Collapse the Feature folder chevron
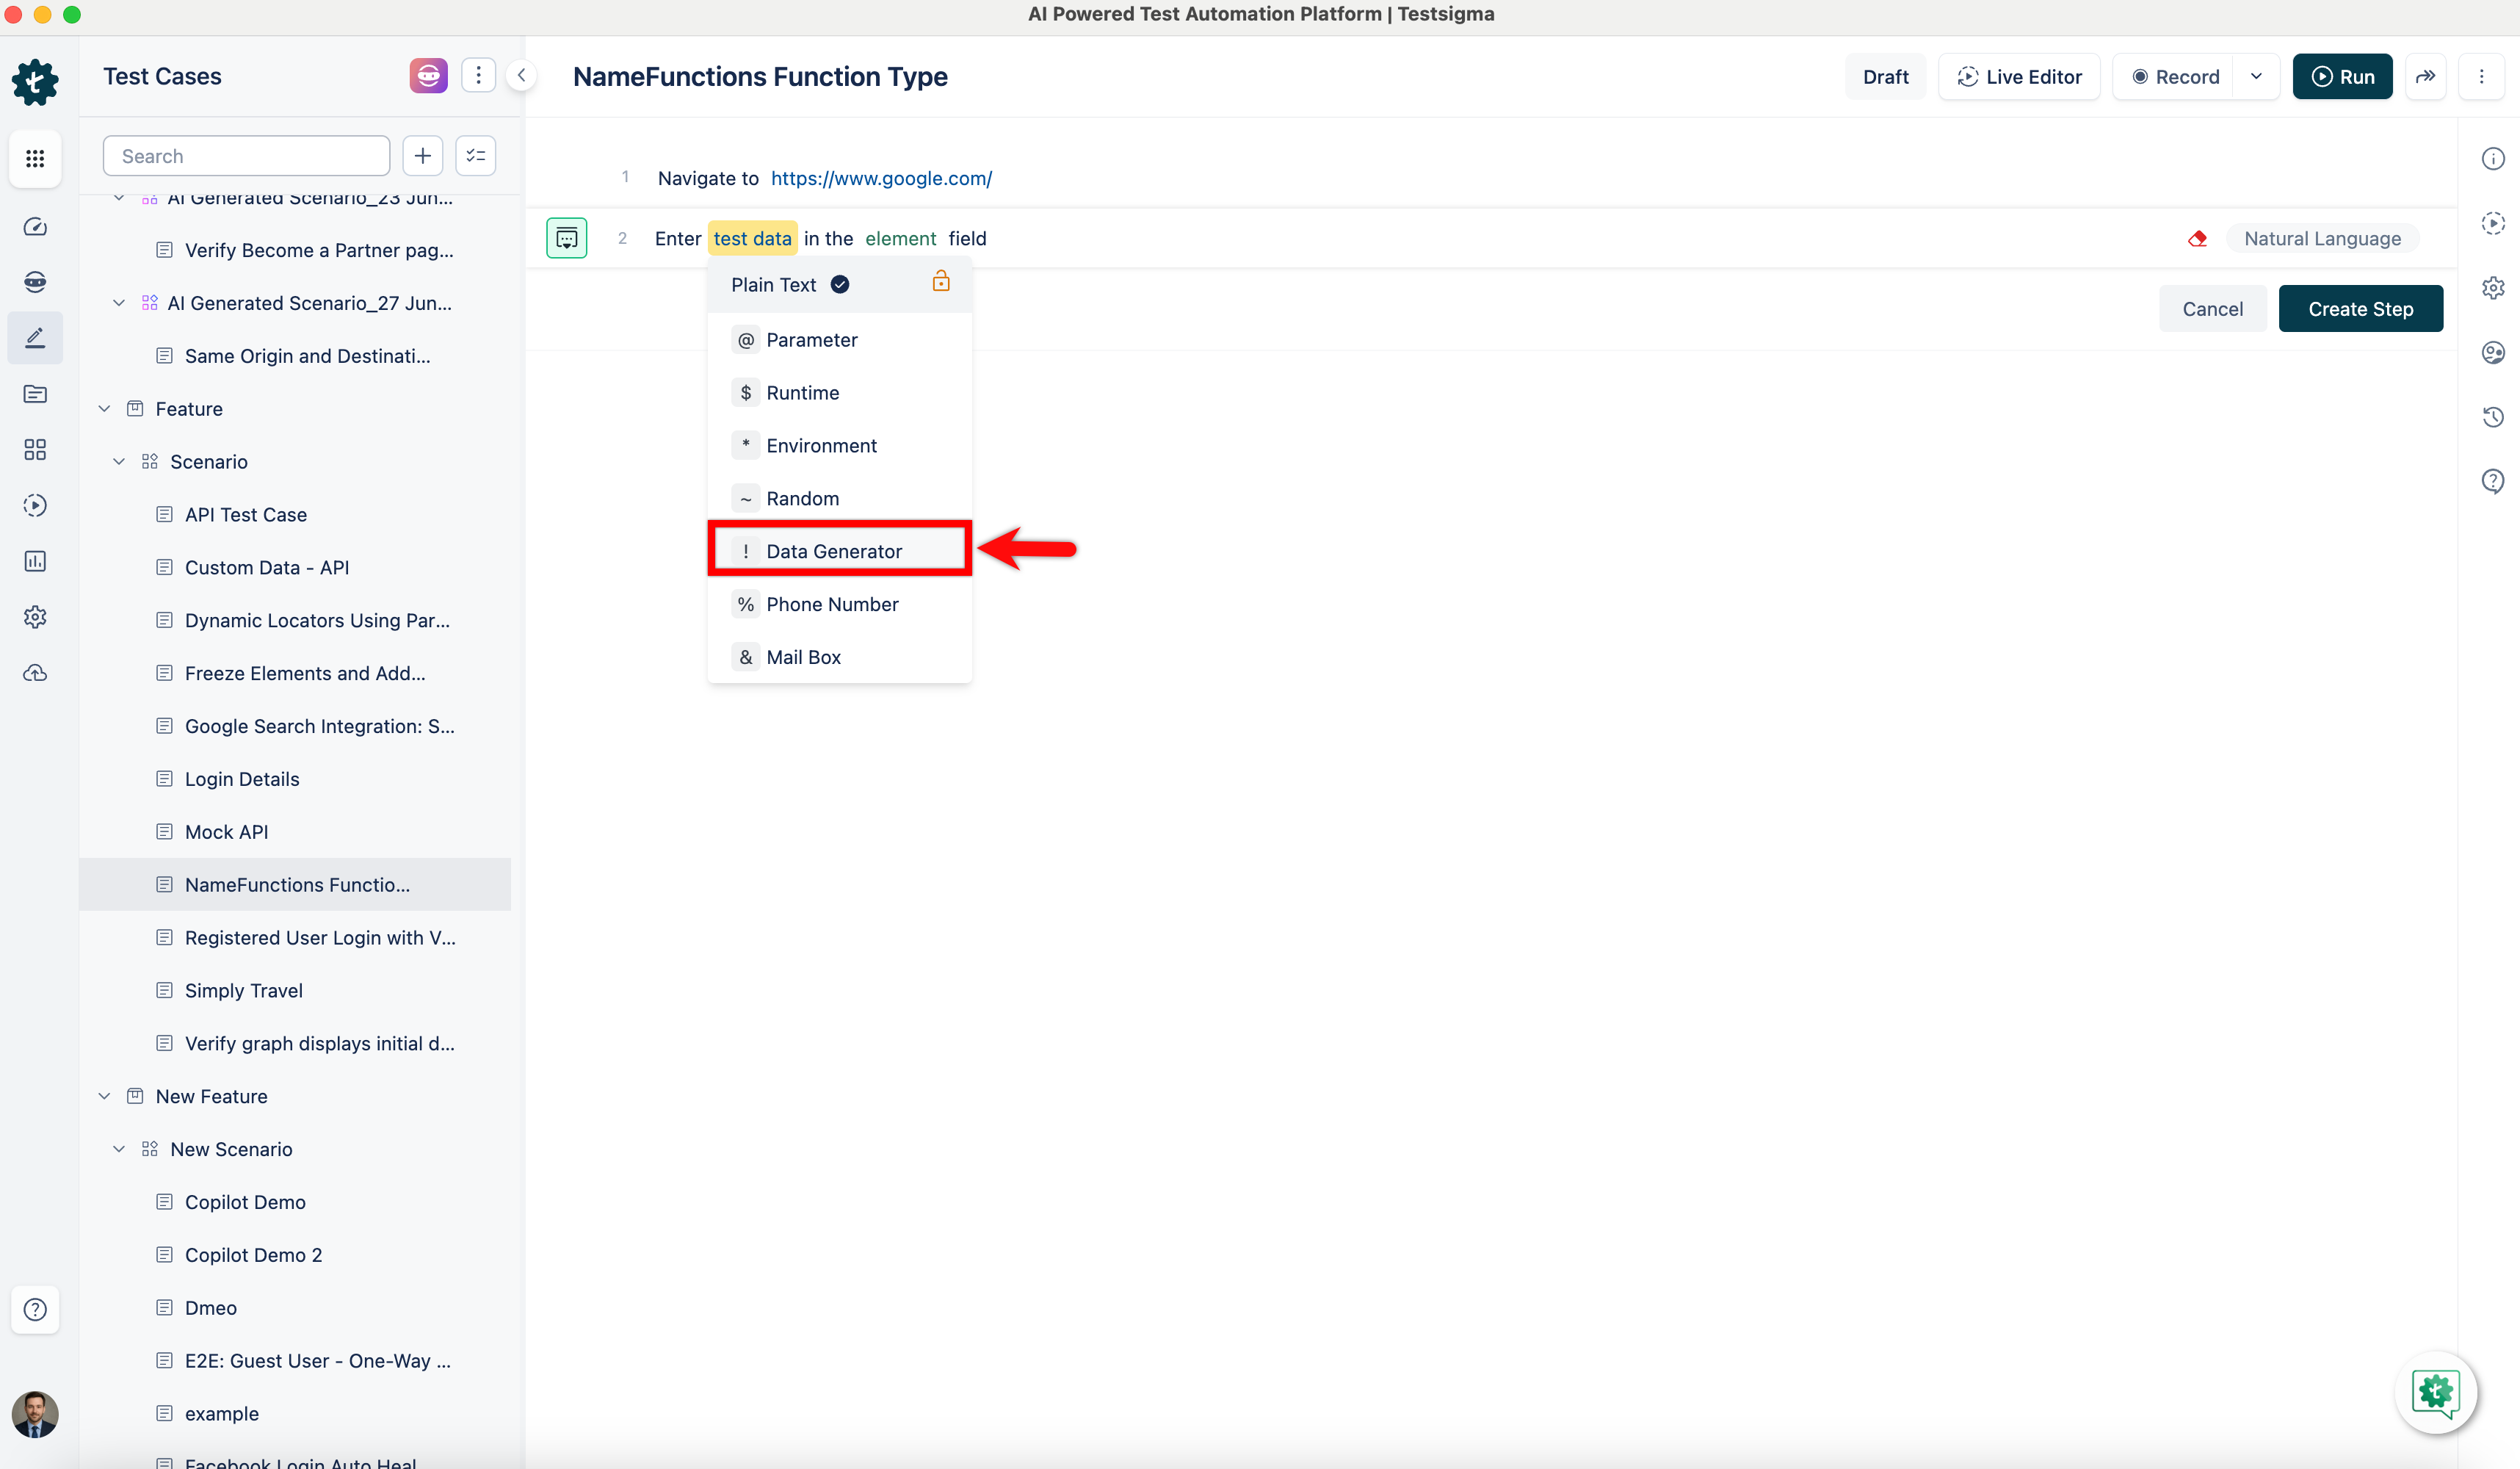 [104, 409]
